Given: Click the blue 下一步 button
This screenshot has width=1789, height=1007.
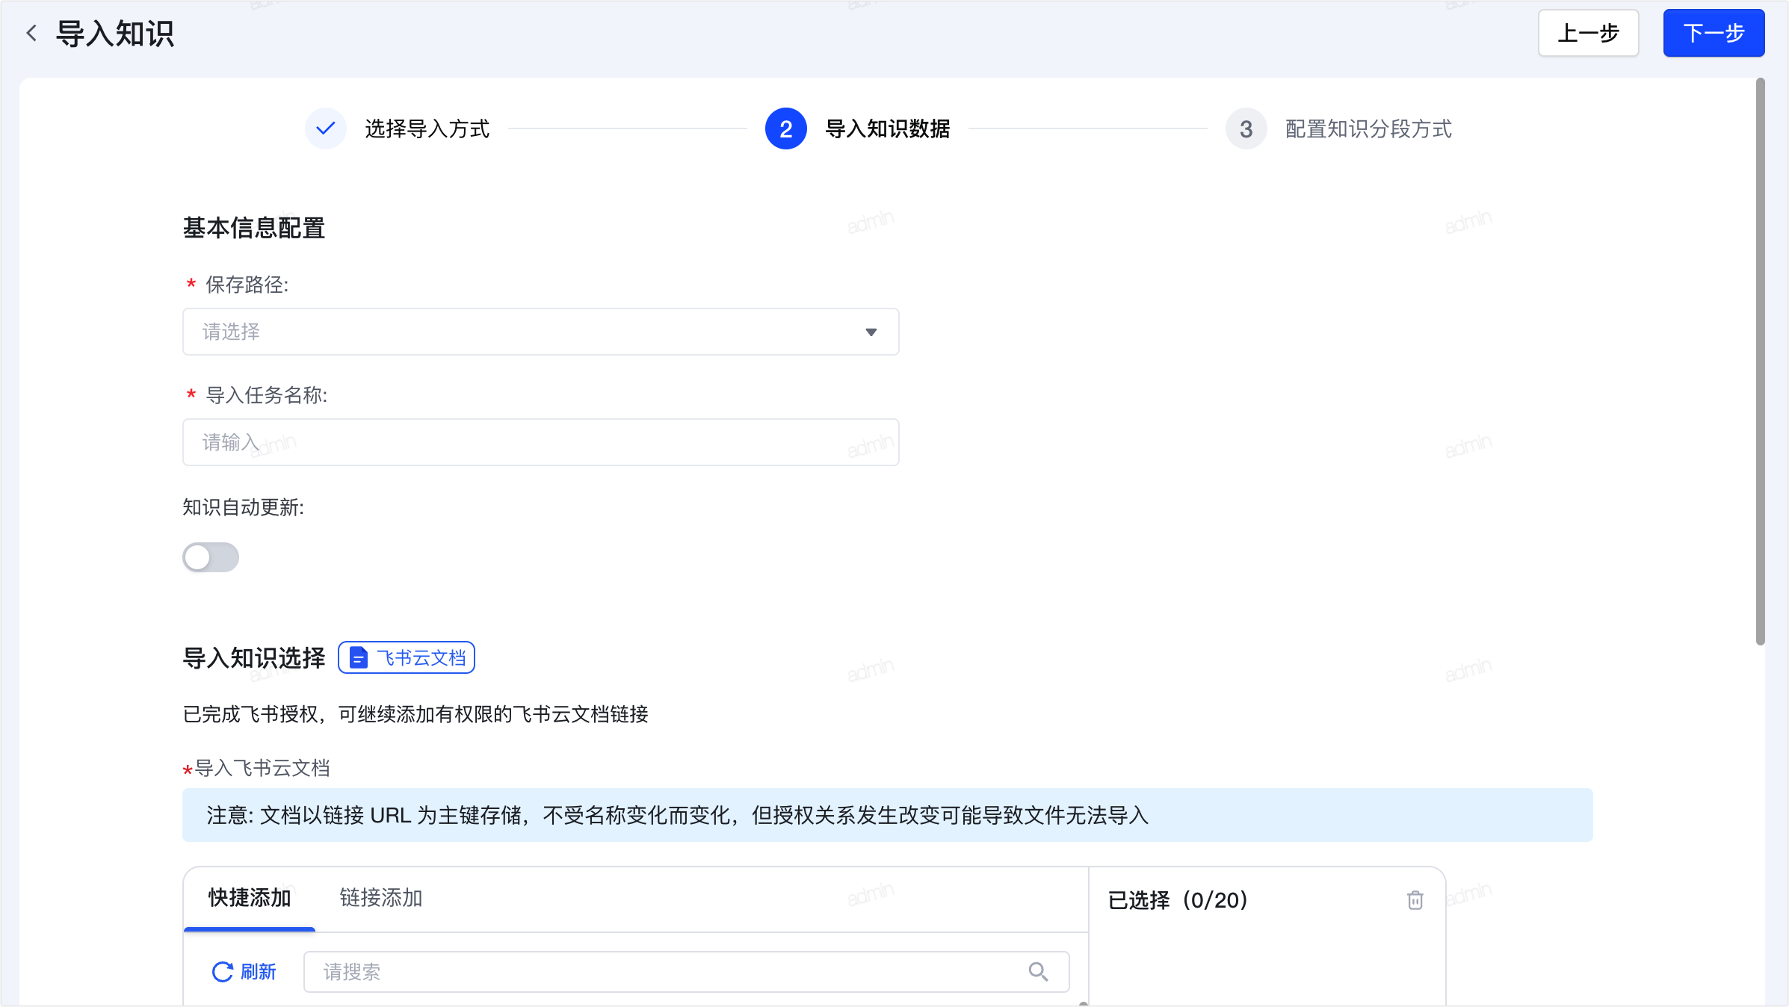Looking at the screenshot, I should coord(1714,33).
